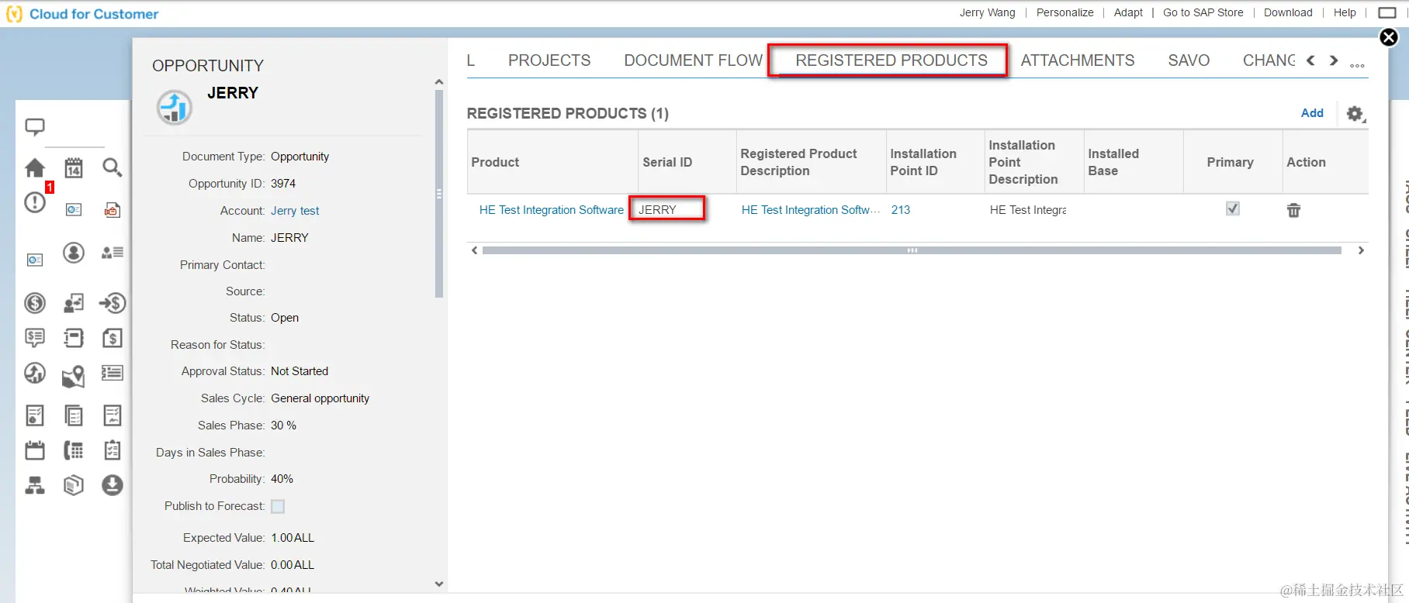Click the opportunity chart icon beside JERRY
Image resolution: width=1409 pixels, height=603 pixels.
(175, 107)
